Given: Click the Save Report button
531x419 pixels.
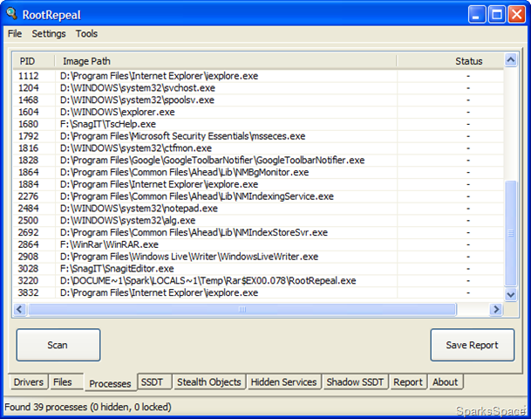Looking at the screenshot, I should pyautogui.click(x=473, y=345).
